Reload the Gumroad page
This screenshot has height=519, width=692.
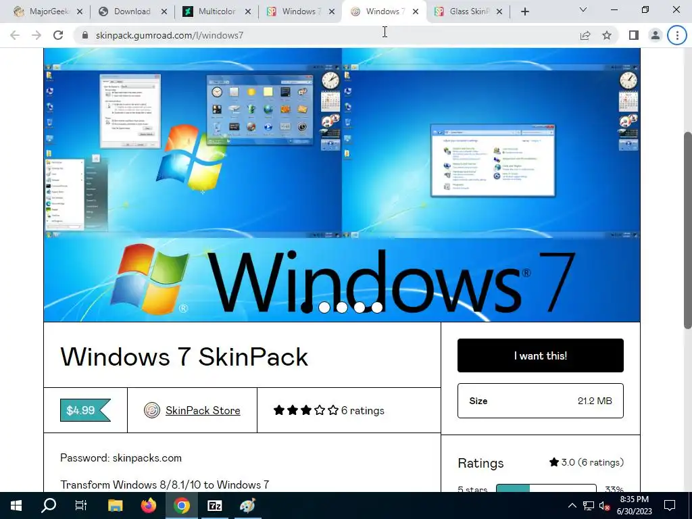coord(58,35)
